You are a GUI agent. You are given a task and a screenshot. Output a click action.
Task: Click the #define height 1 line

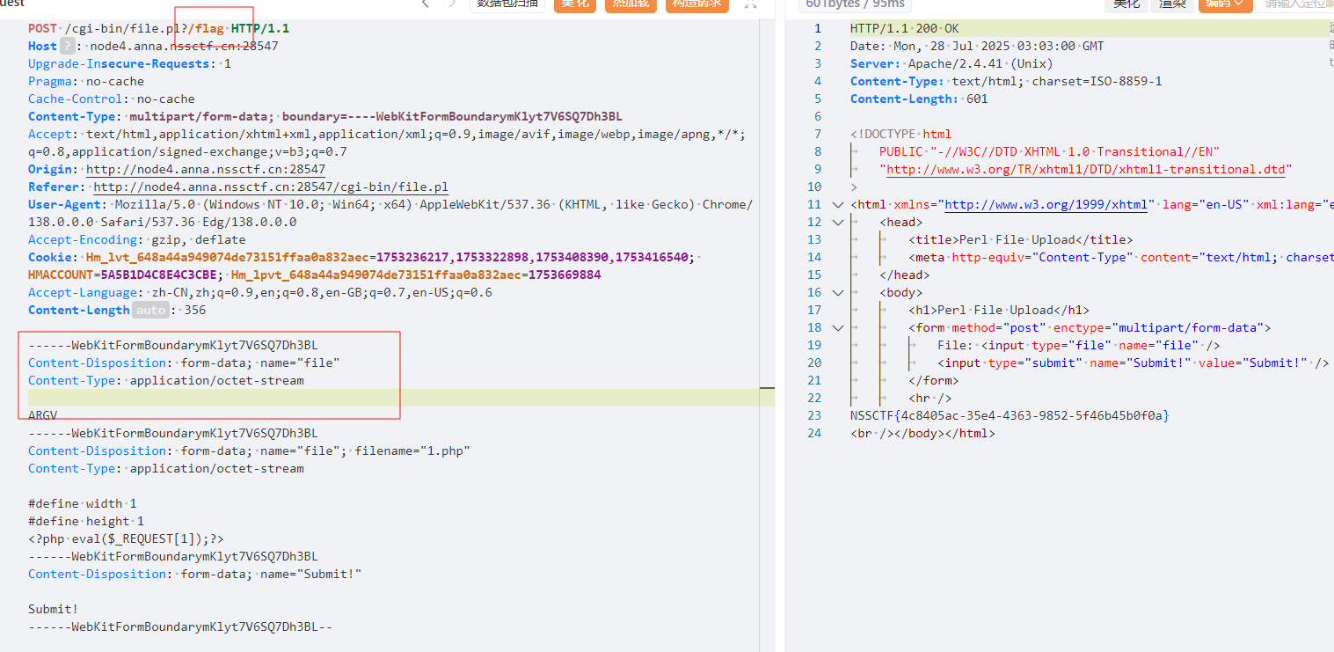(85, 521)
